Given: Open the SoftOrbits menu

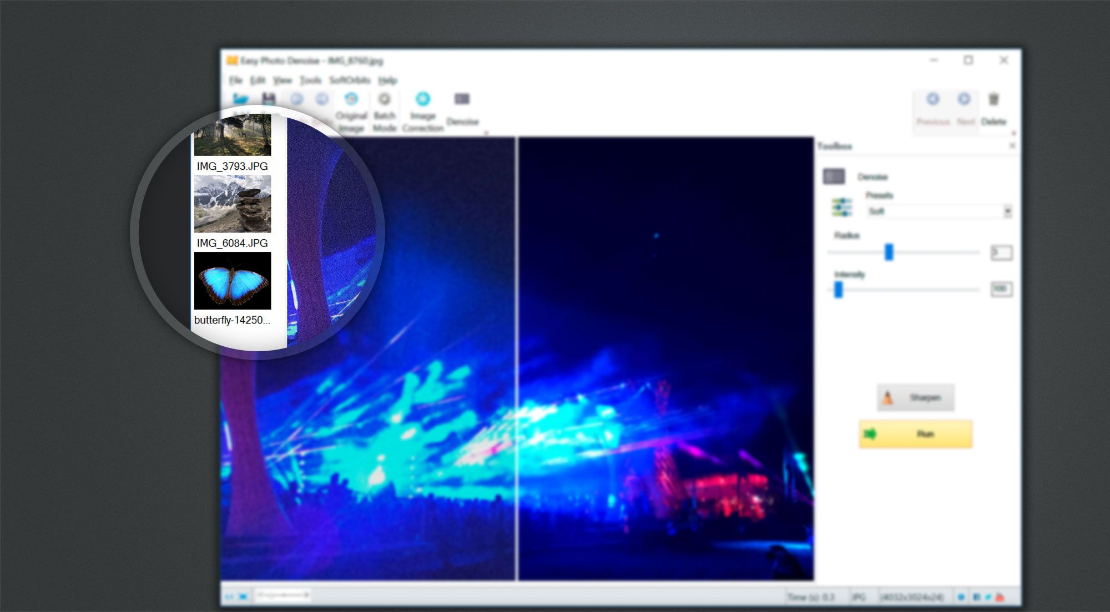Looking at the screenshot, I should coord(350,80).
